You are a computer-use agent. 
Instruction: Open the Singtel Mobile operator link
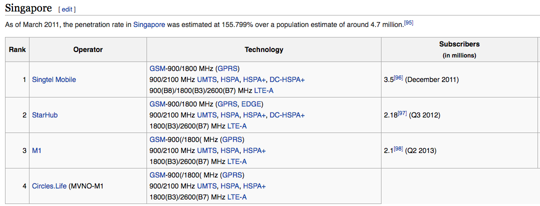(54, 79)
